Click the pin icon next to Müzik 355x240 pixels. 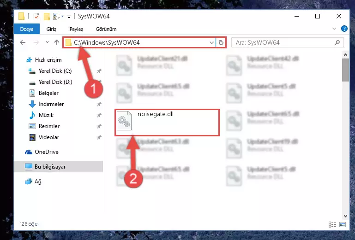coord(99,115)
